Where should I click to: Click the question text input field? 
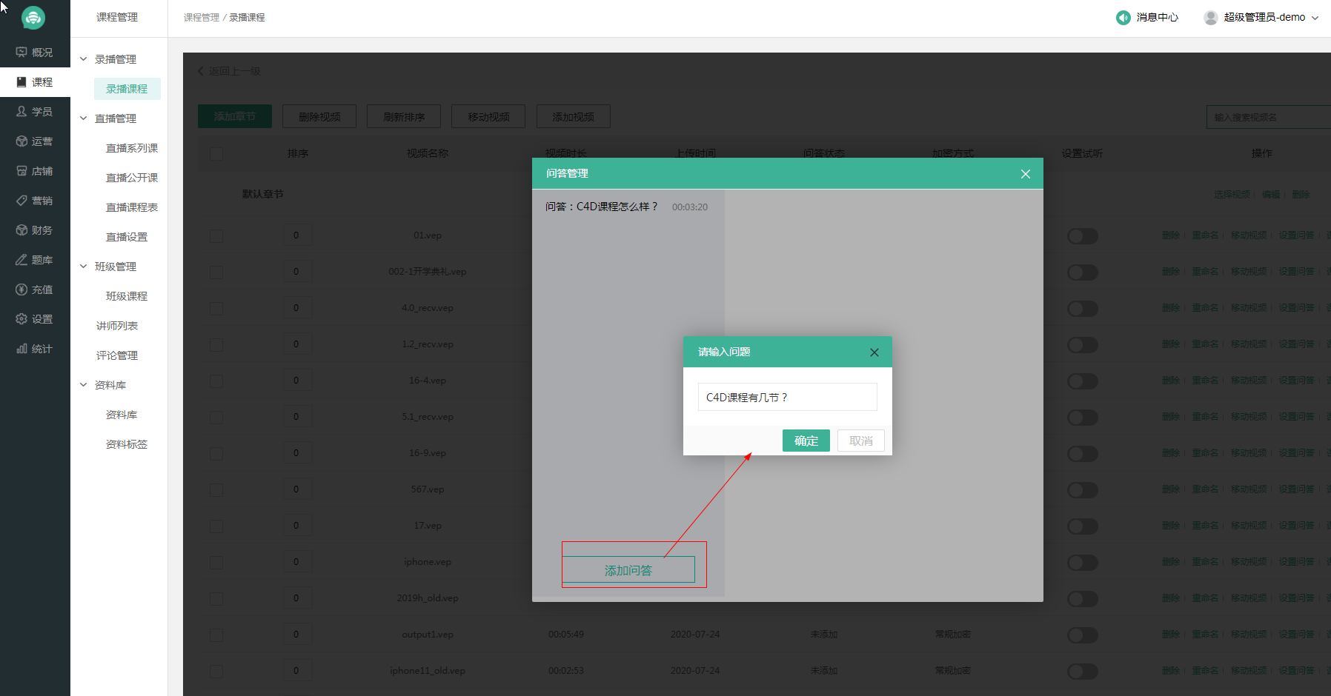pos(787,397)
